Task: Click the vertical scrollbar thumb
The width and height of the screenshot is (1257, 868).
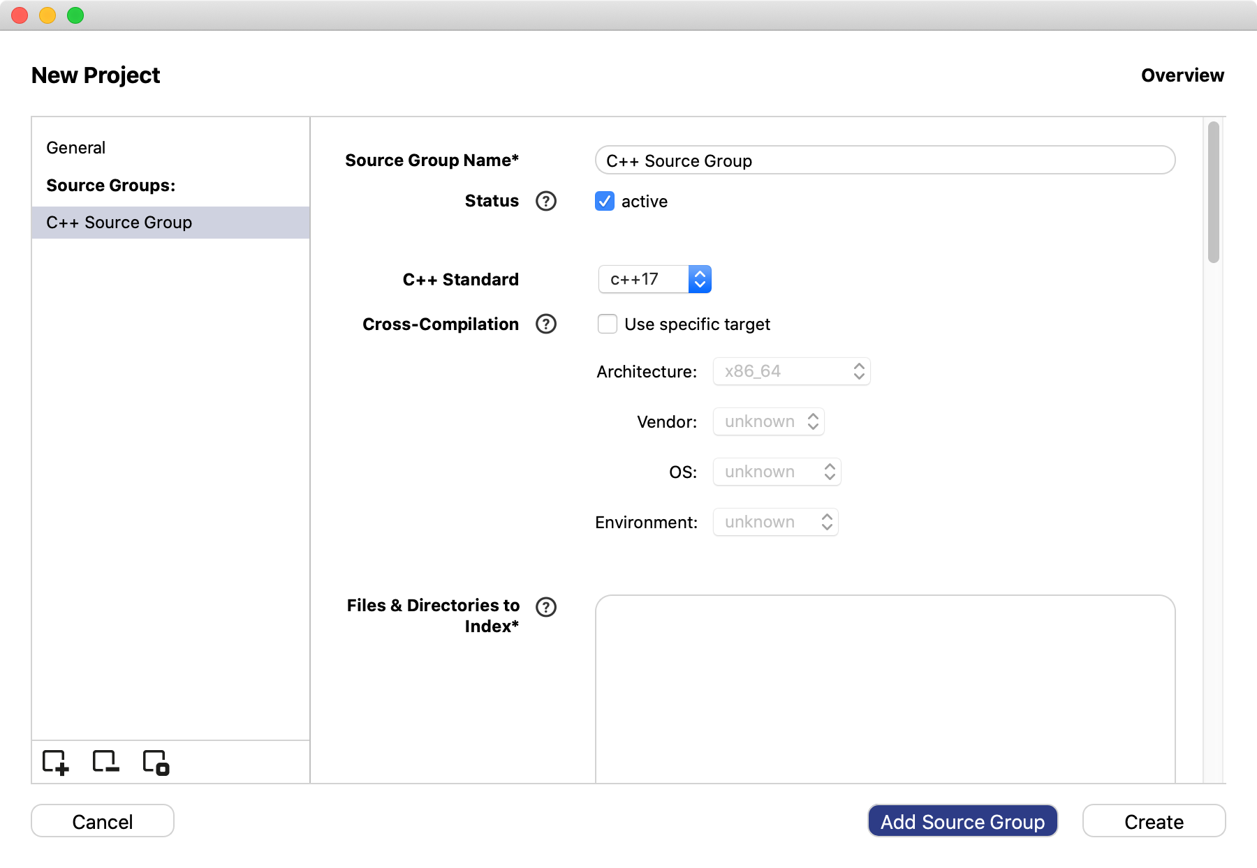Action: (1214, 193)
